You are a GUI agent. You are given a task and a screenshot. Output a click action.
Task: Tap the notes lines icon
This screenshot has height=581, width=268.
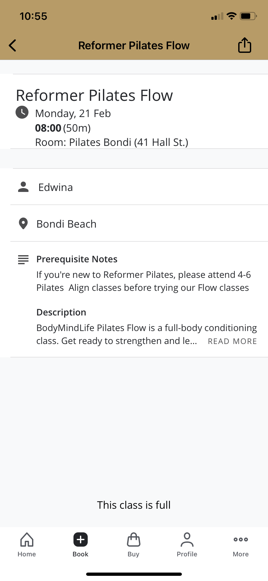coord(23,260)
